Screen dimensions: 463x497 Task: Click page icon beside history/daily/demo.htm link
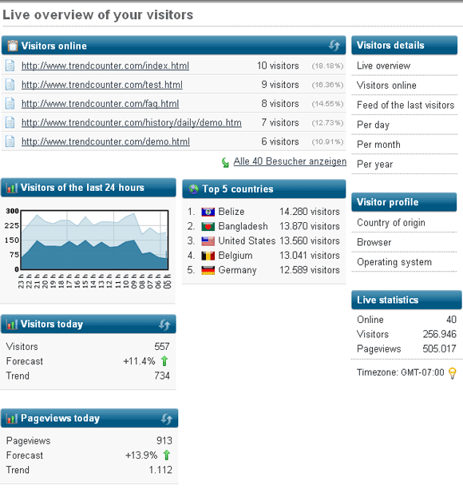pos(10,123)
